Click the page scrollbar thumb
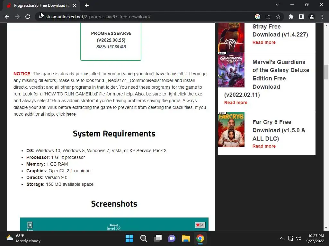 pyautogui.click(x=326, y=72)
